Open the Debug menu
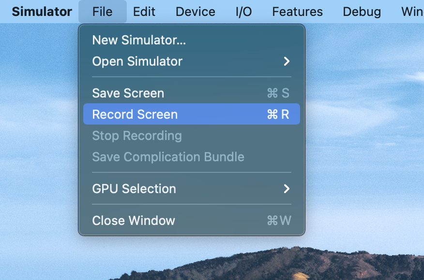The image size is (424, 280). point(362,12)
